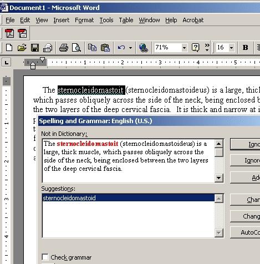Click the word sternocleidomastoideus in document
This screenshot has width=260, height=264.
tap(167, 90)
